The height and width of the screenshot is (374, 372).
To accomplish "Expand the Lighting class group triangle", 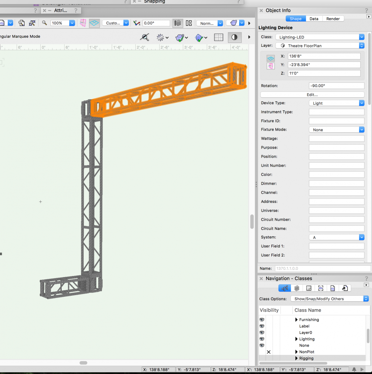I will click(x=296, y=339).
